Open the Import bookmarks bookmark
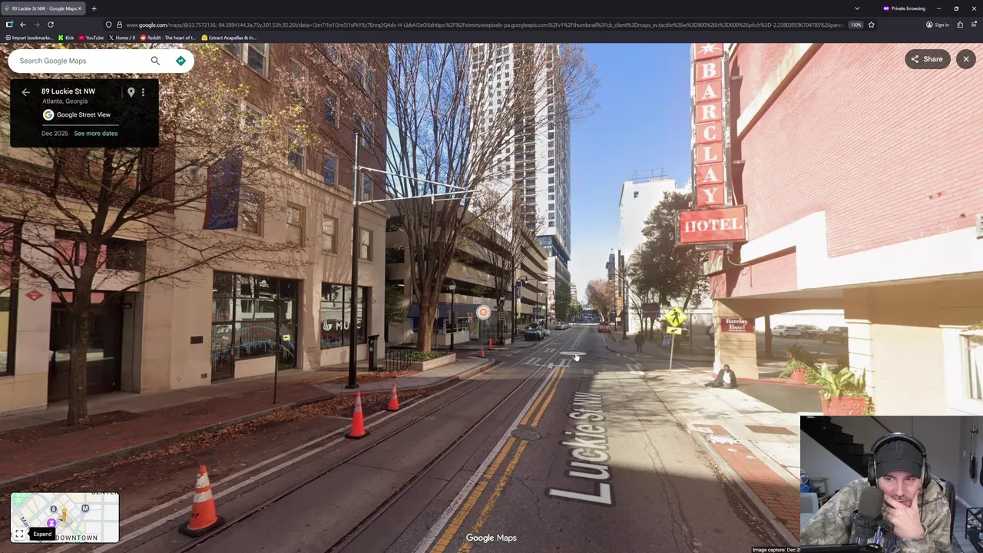The height and width of the screenshot is (553, 983). tap(29, 38)
